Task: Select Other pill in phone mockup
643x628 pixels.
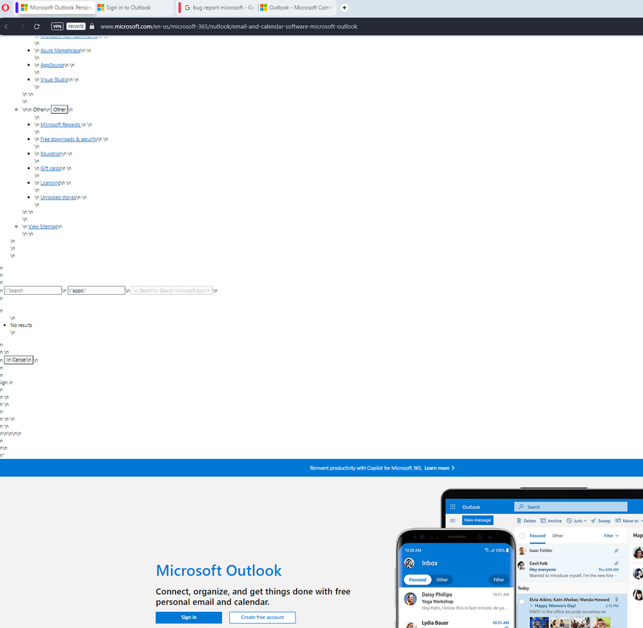Action: point(442,580)
